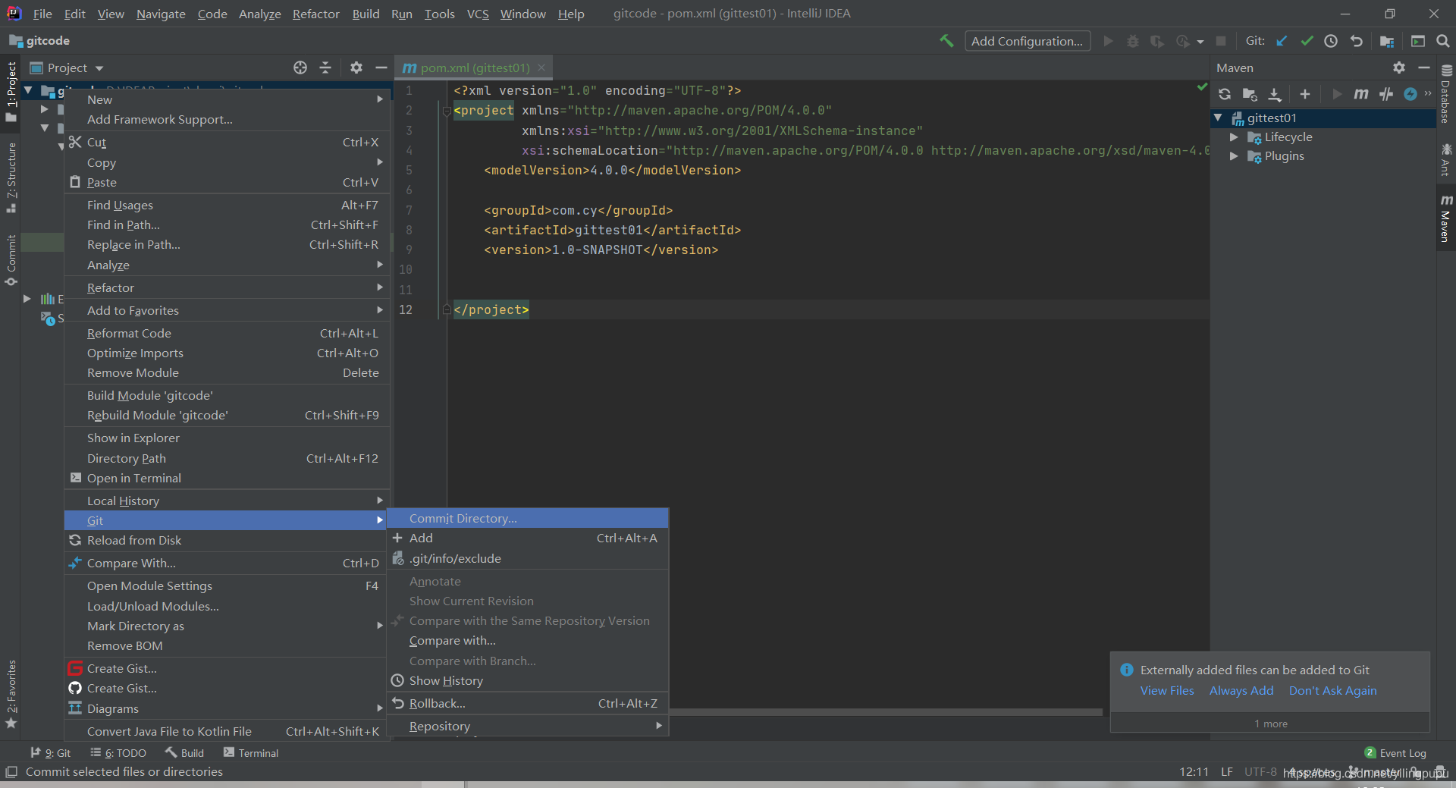Toggle Maven offline mode icon
Viewport: 1456px width, 788px height.
[1386, 94]
